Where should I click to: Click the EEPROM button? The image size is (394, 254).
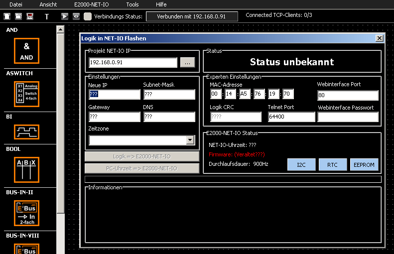(364, 165)
